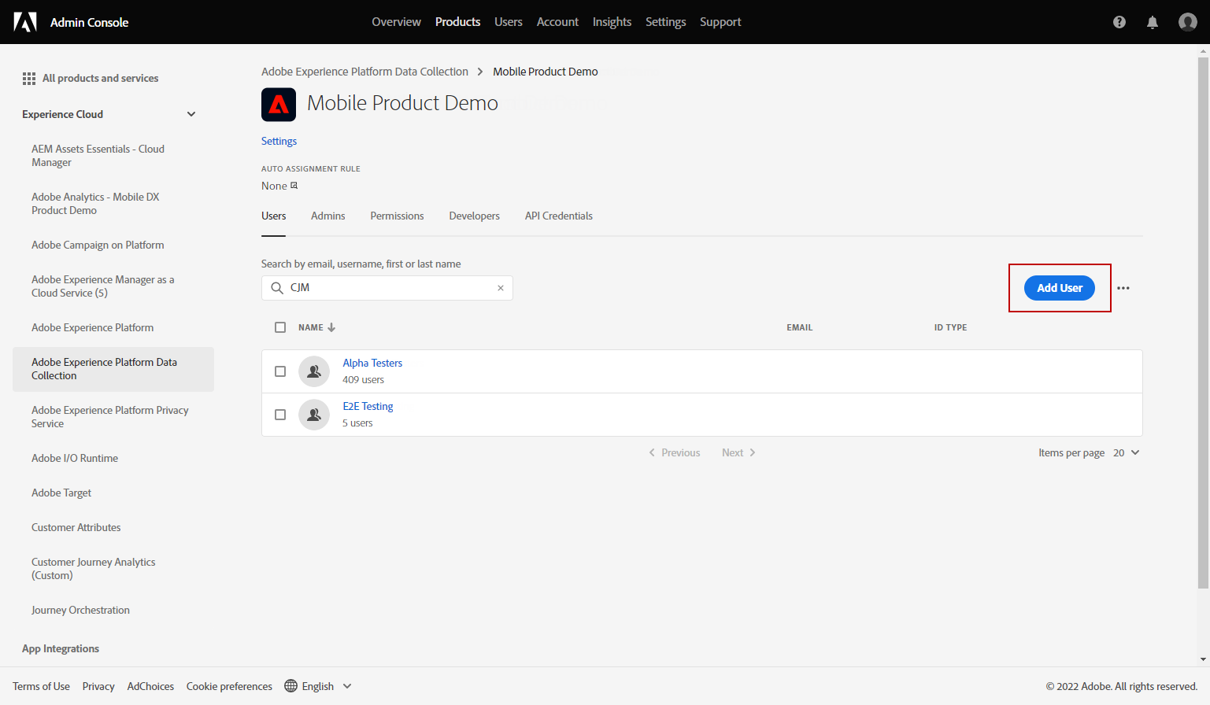This screenshot has width=1210, height=705.
Task: Switch to the Users tab
Action: [274, 216]
